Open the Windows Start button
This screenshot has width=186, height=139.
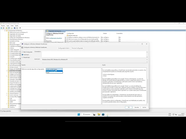point(79,114)
